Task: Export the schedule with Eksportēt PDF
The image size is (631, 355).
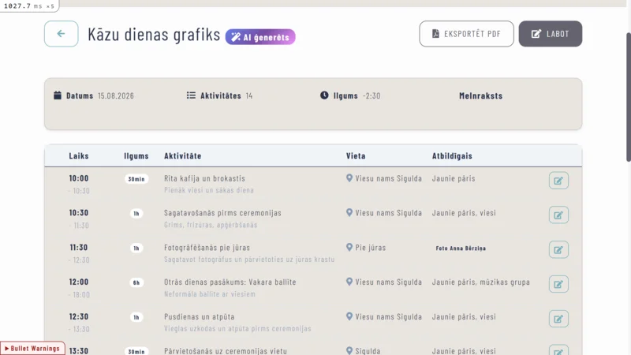Action: coord(466,34)
